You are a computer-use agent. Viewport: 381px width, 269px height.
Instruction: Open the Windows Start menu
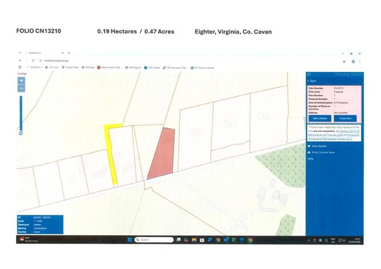click(129, 240)
